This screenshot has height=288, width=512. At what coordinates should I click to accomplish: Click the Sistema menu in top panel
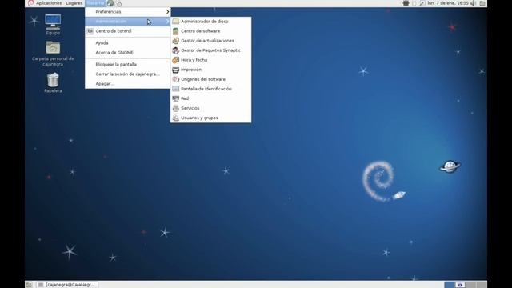click(x=95, y=3)
